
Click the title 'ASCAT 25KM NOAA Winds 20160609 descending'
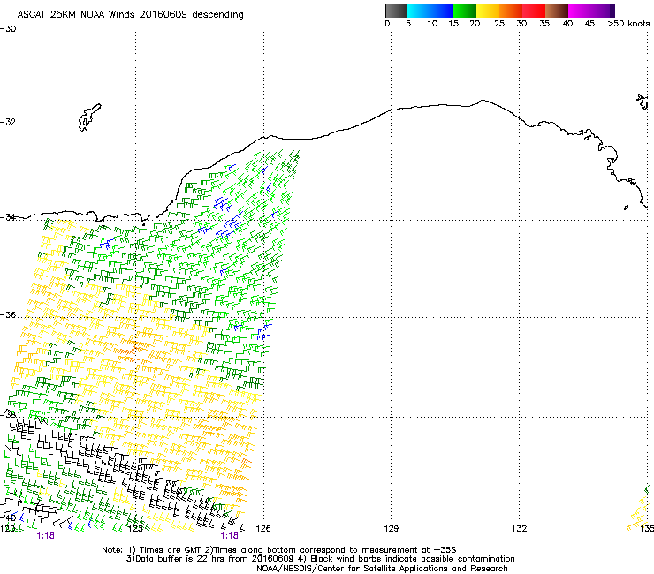tap(130, 15)
